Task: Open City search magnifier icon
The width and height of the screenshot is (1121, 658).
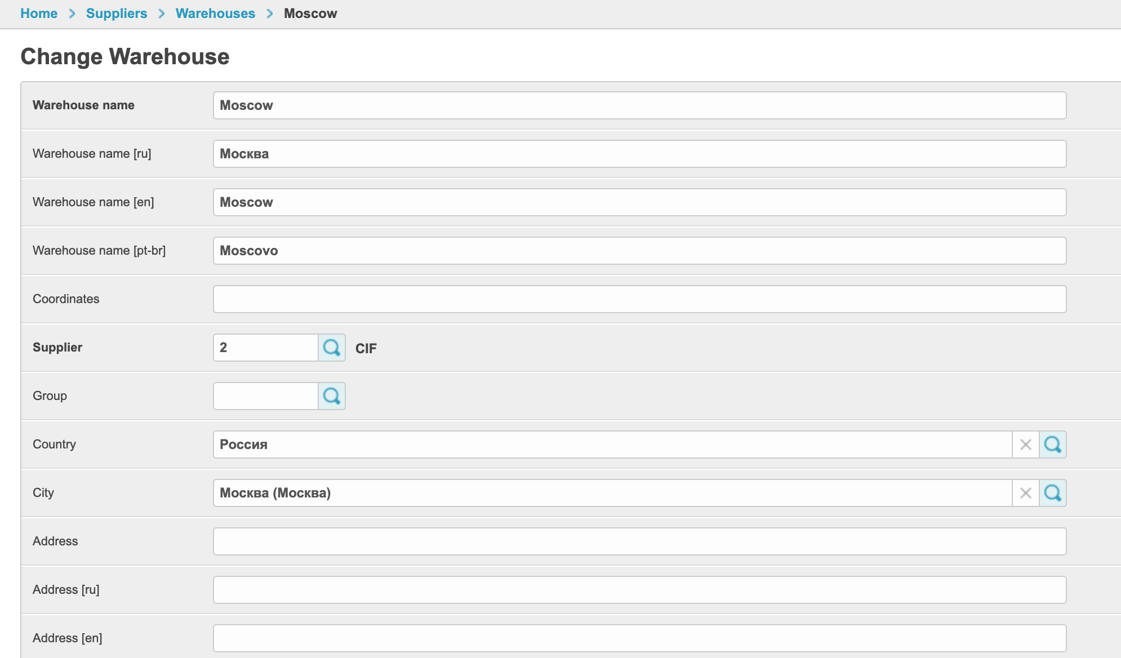Action: 1052,493
